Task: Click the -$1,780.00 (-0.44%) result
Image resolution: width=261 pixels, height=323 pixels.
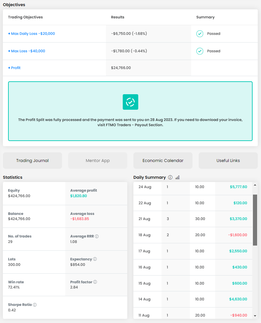Action: 129,51
